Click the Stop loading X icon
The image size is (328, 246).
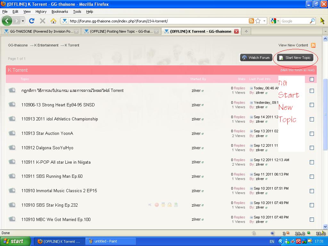pyautogui.click(x=43, y=21)
